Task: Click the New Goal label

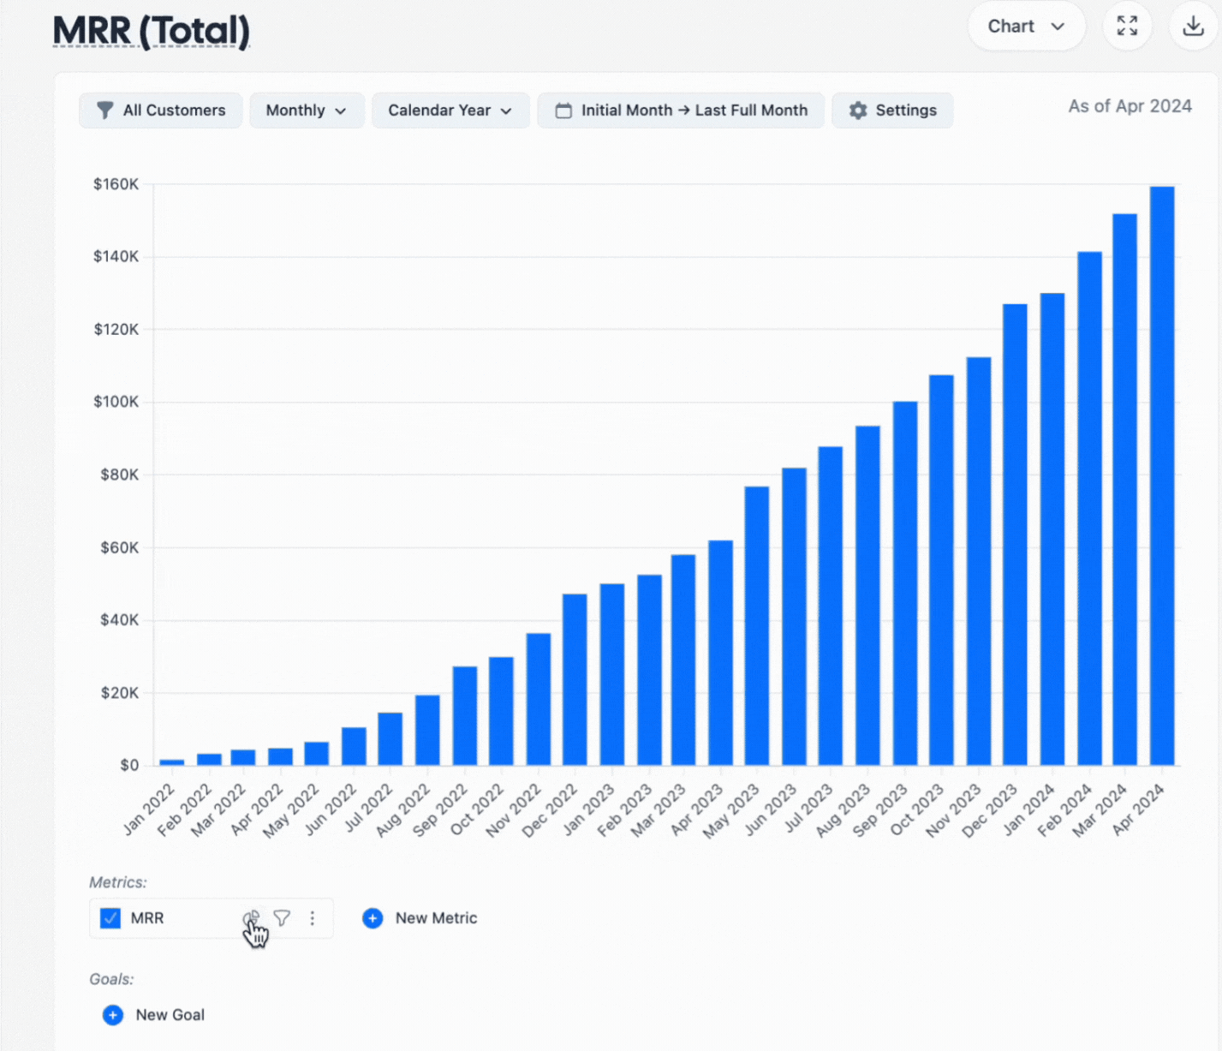Action: (x=170, y=1015)
